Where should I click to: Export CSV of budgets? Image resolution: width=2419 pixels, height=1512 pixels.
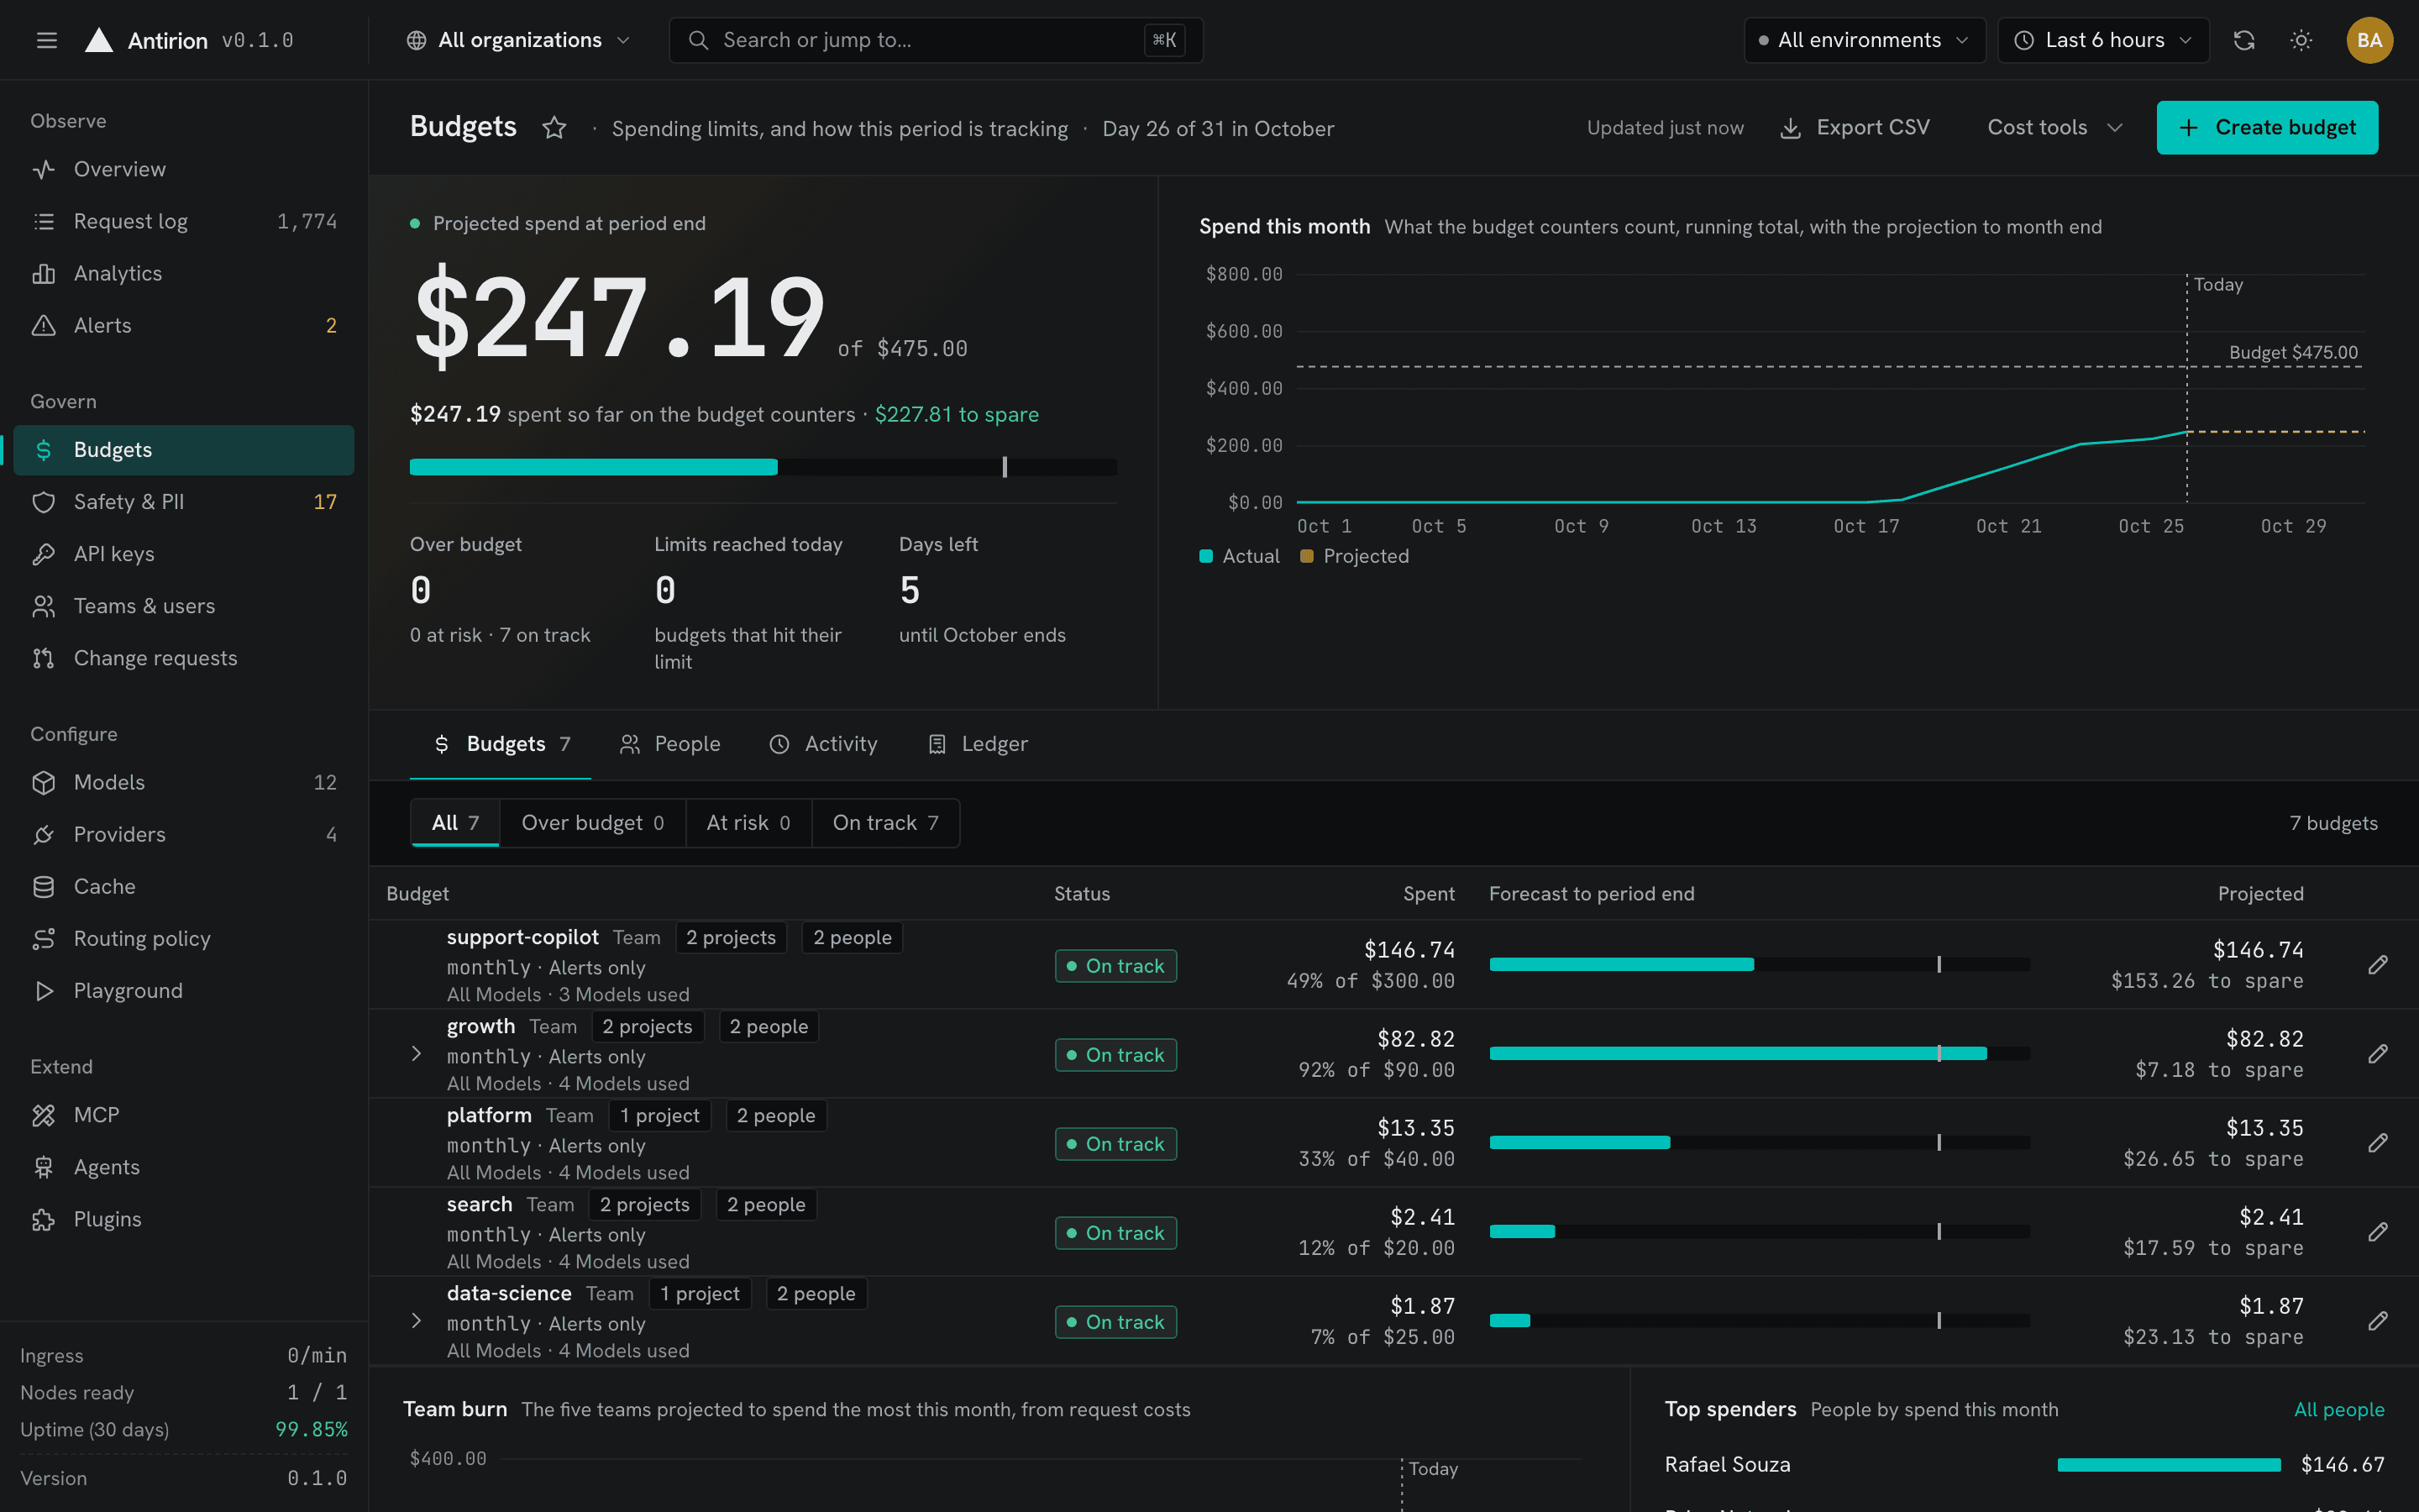(1855, 127)
